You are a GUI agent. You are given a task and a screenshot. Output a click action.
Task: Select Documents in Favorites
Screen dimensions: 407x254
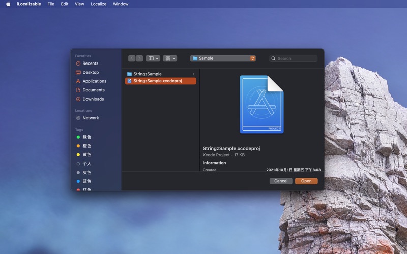pos(91,90)
